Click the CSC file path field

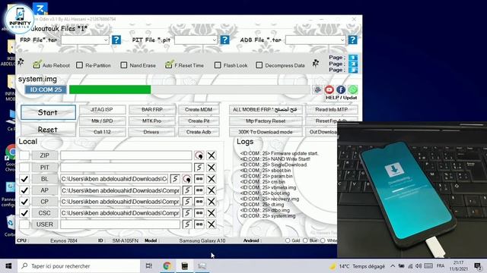click(x=120, y=213)
